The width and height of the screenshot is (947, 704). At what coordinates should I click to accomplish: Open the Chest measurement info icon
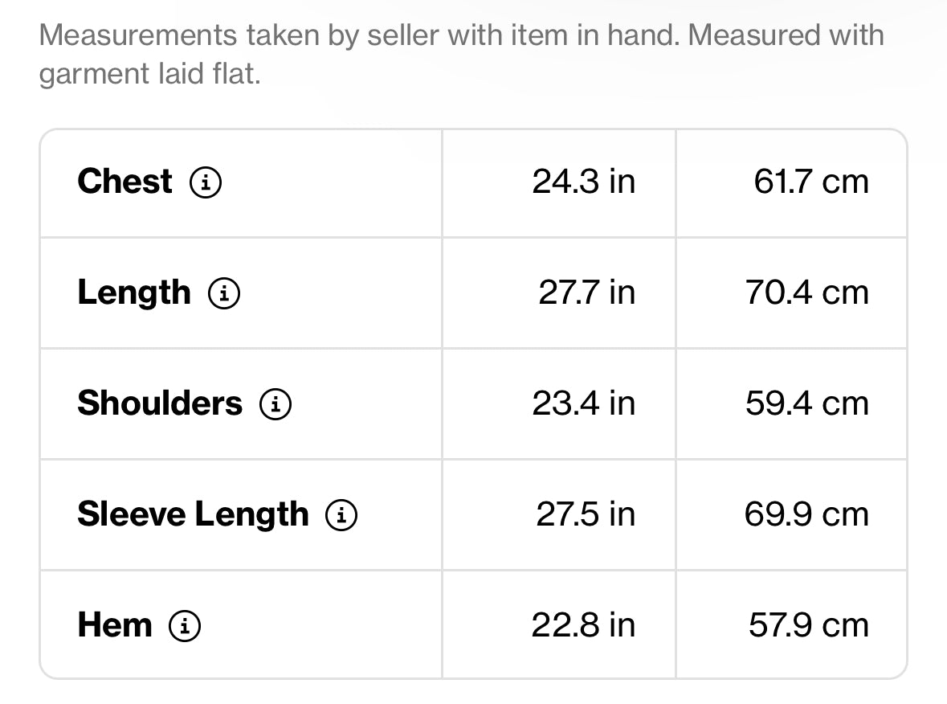pos(206,182)
